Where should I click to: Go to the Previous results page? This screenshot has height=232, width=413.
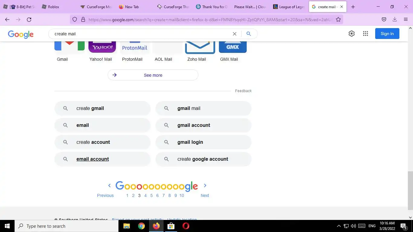105,195
